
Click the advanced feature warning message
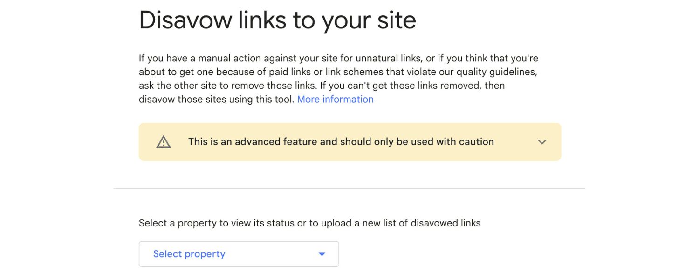[341, 142]
